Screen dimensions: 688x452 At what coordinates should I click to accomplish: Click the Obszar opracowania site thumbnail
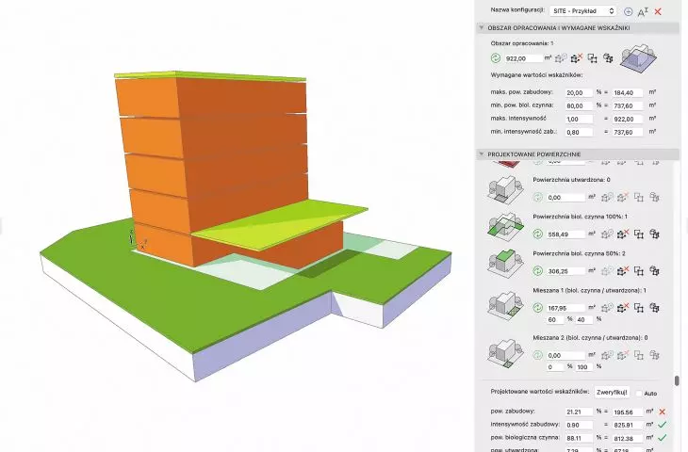(638, 57)
